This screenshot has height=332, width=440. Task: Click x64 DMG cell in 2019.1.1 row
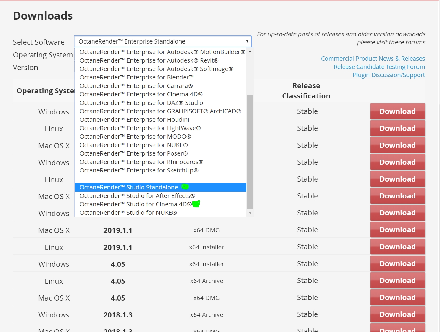coord(207,230)
